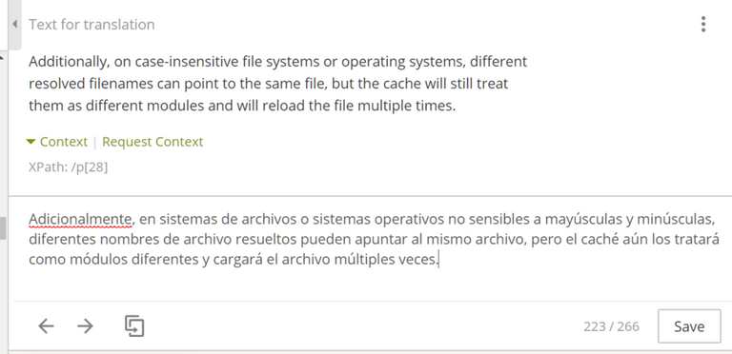Go to next string with right arrow

[x=85, y=326]
